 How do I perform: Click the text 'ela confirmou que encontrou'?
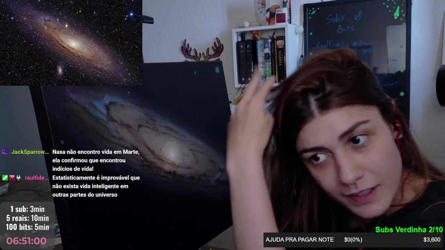click(x=89, y=160)
